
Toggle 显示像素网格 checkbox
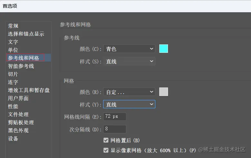[106, 150]
